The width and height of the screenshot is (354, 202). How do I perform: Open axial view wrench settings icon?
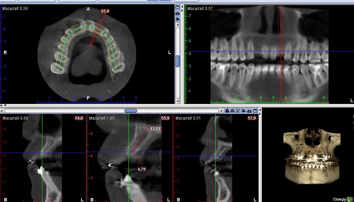click(x=177, y=19)
